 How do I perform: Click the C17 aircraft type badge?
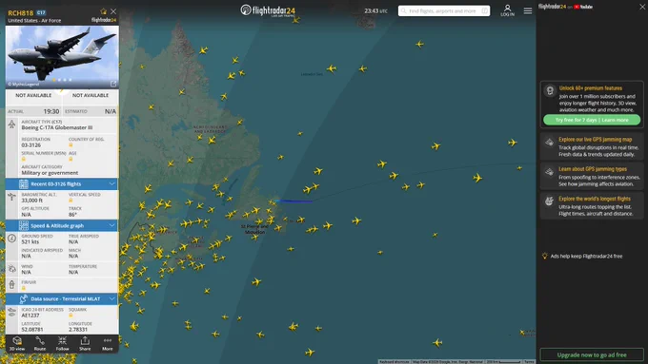click(x=41, y=12)
